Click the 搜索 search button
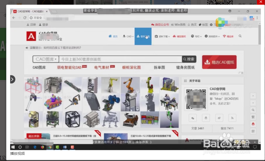Screen dimensions: 265x161 pyautogui.click(x=189, y=59)
